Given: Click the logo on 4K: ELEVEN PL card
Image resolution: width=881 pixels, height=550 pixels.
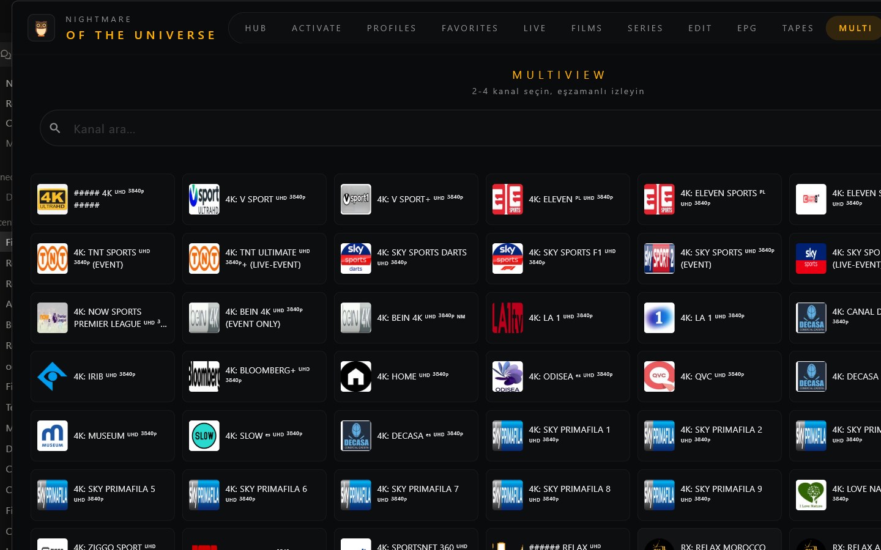Looking at the screenshot, I should [508, 199].
